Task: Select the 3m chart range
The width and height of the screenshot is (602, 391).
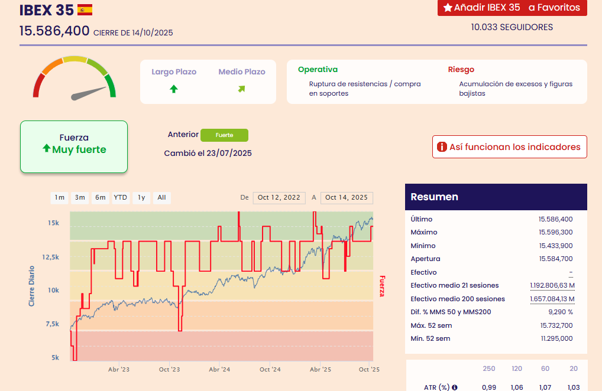Action: [x=80, y=198]
